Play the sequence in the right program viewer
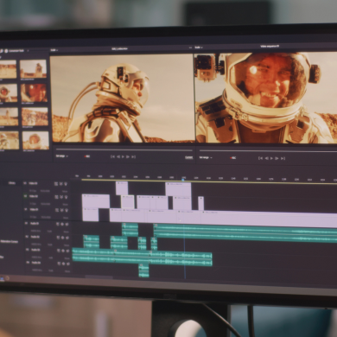The image size is (337, 337). (x=271, y=158)
